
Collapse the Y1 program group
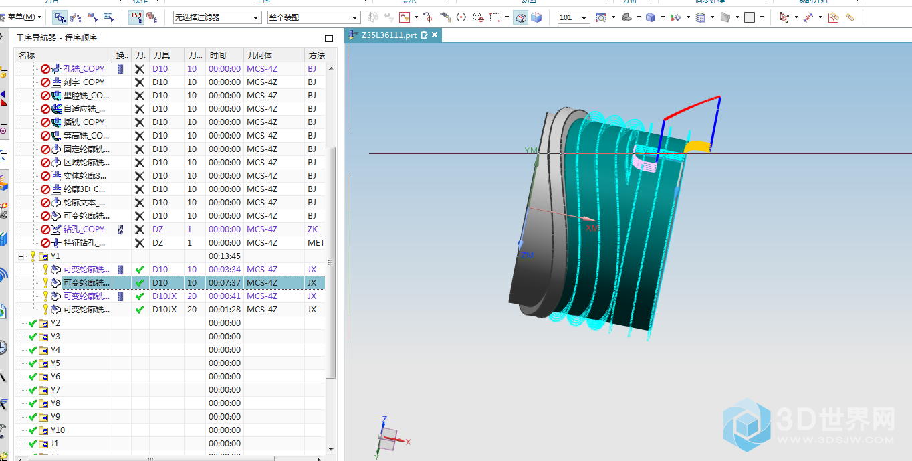tap(22, 256)
